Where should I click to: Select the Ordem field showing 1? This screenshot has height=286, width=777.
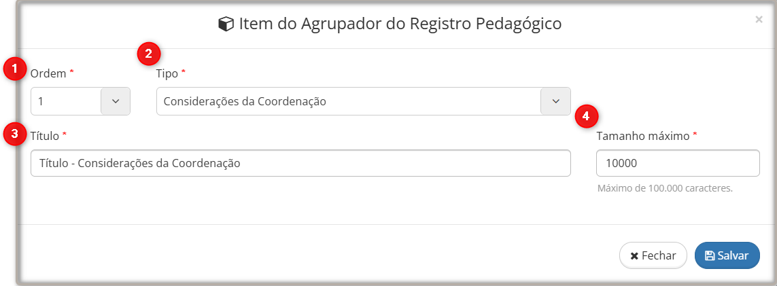[66, 101]
